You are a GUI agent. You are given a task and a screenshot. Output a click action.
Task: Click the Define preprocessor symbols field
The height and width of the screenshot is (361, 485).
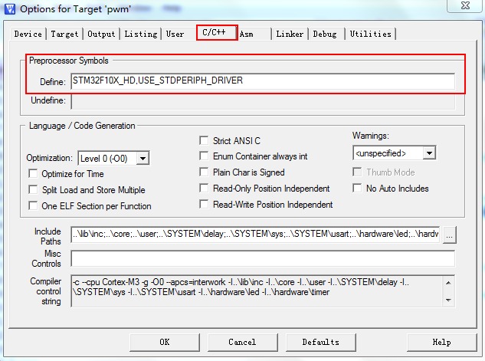click(263, 81)
